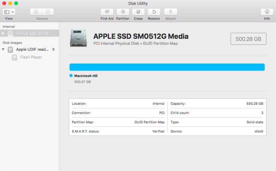The height and width of the screenshot is (171, 276).
Task: Click the 500.28 GB capacity box
Action: point(248,39)
